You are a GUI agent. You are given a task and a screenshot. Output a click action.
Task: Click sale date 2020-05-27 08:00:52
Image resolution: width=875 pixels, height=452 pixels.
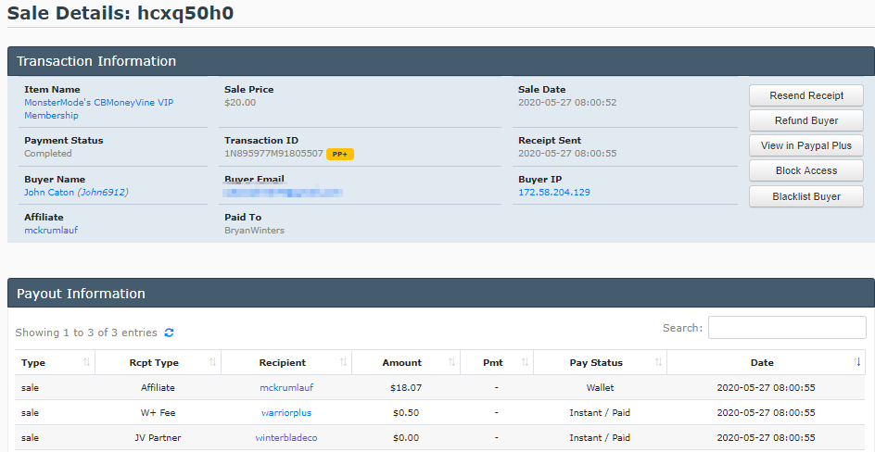(567, 103)
